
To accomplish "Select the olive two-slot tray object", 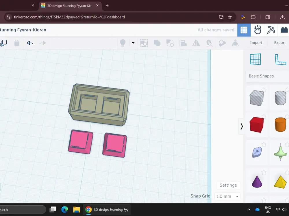I will click(99, 105).
